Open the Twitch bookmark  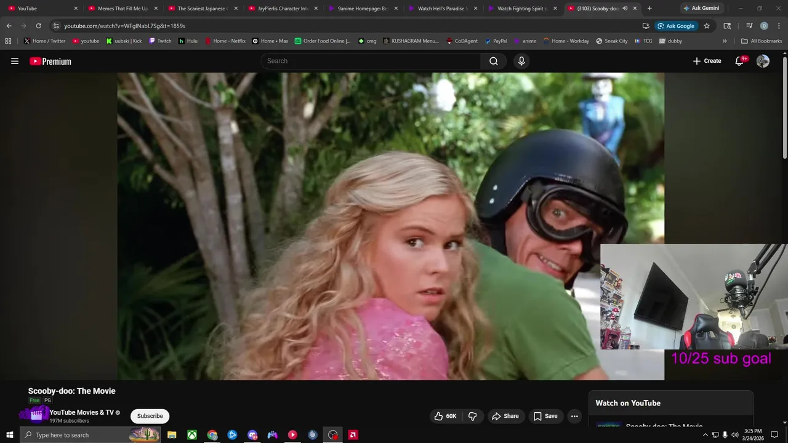160,41
